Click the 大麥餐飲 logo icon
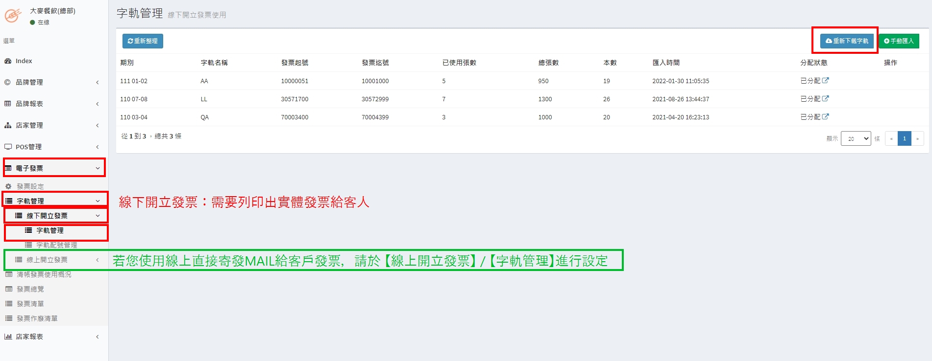Screen dimensions: 932x361 click(x=13, y=16)
